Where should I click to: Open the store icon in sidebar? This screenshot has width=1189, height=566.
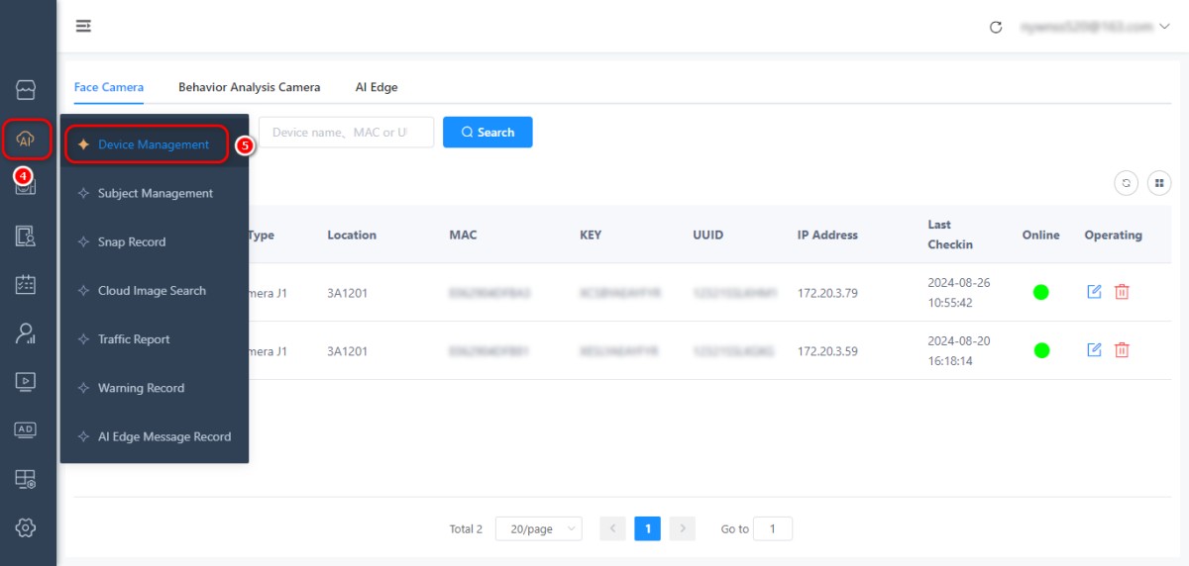[27, 91]
